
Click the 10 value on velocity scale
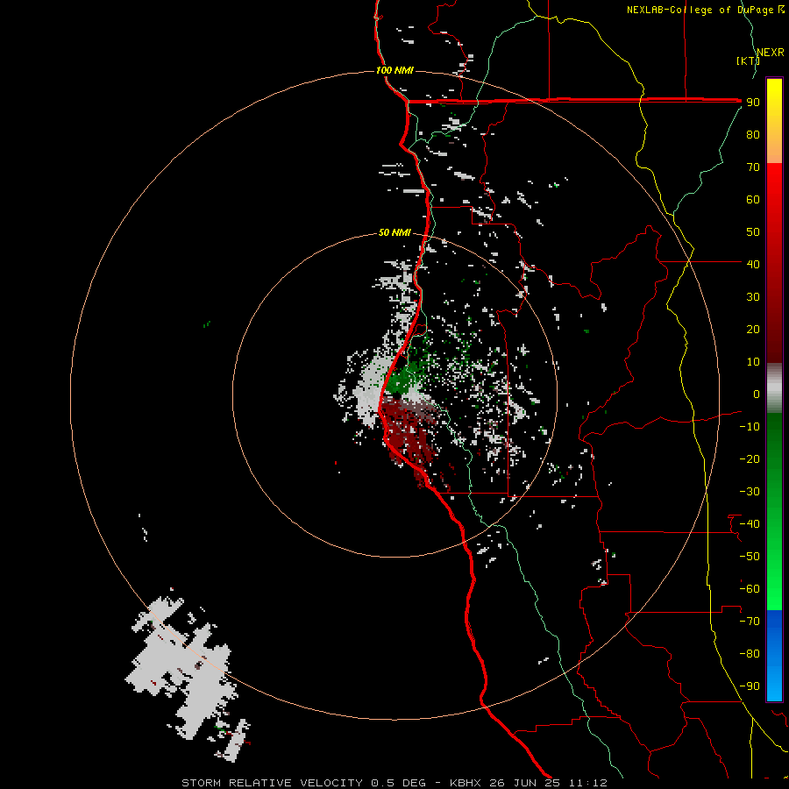[x=753, y=362]
